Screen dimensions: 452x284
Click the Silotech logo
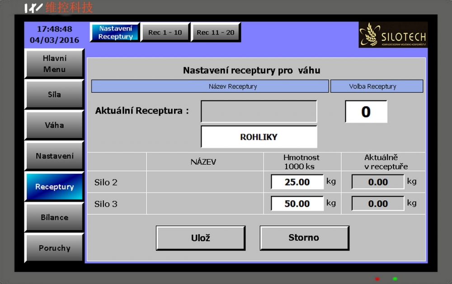pos(393,35)
